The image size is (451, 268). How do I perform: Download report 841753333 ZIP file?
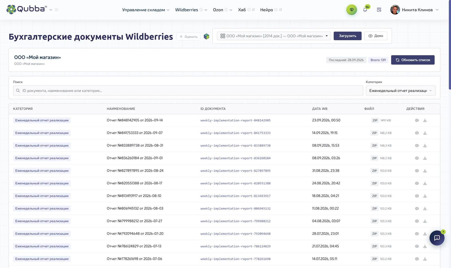[425, 133]
